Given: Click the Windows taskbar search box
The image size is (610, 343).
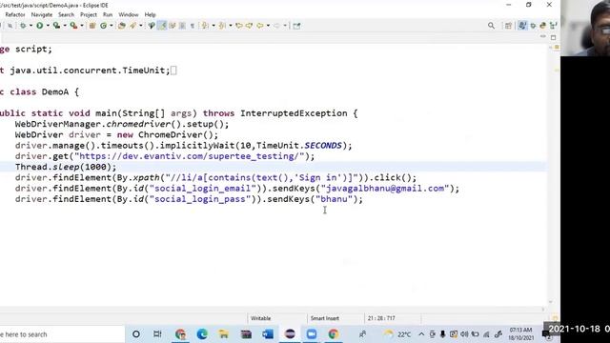Looking at the screenshot, I should tap(62, 334).
